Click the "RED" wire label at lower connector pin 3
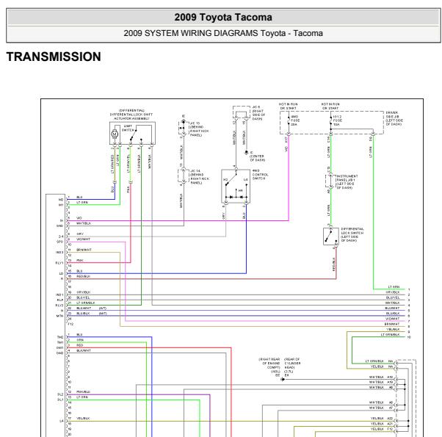The image size is (442, 437). click(x=80, y=345)
